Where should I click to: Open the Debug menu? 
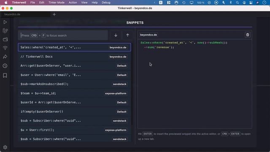point(106,3)
